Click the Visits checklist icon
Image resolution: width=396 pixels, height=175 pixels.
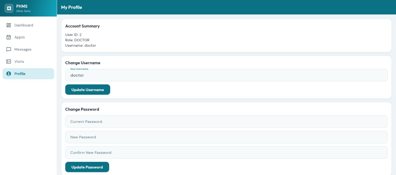tap(9, 61)
